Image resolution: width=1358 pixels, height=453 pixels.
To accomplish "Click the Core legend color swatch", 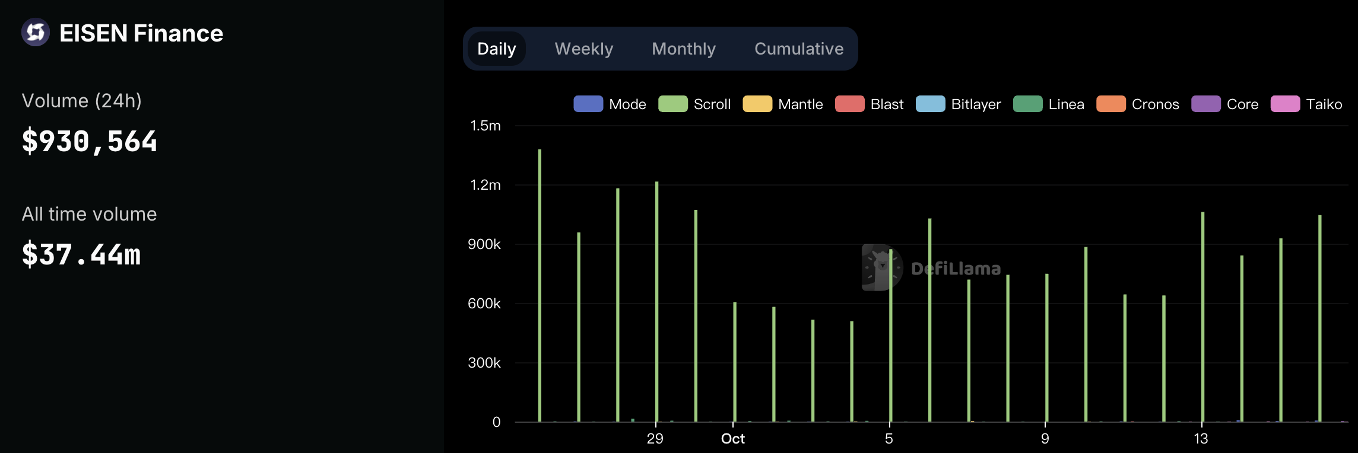I will click(x=1205, y=104).
